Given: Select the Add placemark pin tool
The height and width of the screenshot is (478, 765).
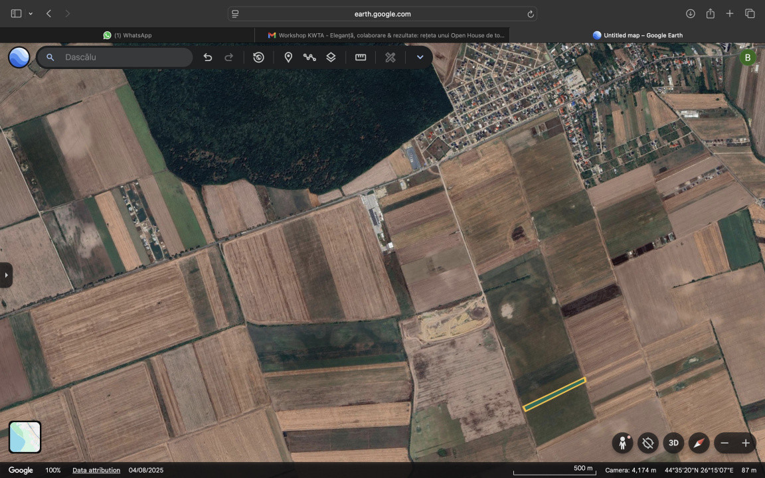Looking at the screenshot, I should (288, 57).
